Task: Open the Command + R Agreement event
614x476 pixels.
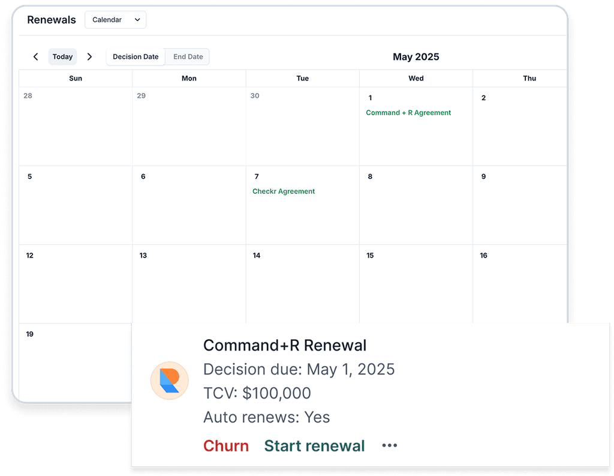Action: (x=408, y=112)
